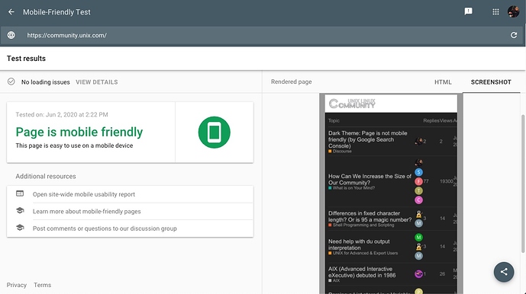Open the Privacy link
The height and width of the screenshot is (294, 526).
pos(17,285)
